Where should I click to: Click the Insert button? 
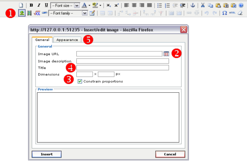[47, 154]
